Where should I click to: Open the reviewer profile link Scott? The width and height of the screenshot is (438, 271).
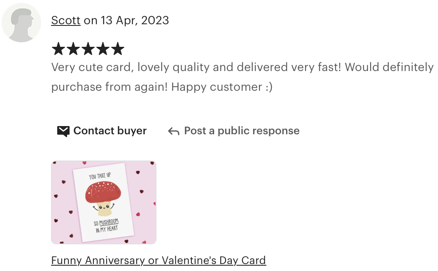click(x=66, y=21)
